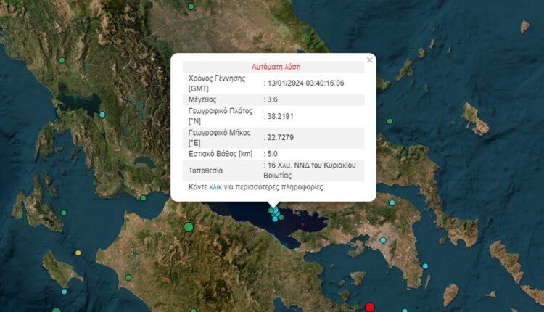The height and width of the screenshot is (312, 544).
Task: Select the cyan marker cluster under popup pointer
Action: pyautogui.click(x=275, y=213)
